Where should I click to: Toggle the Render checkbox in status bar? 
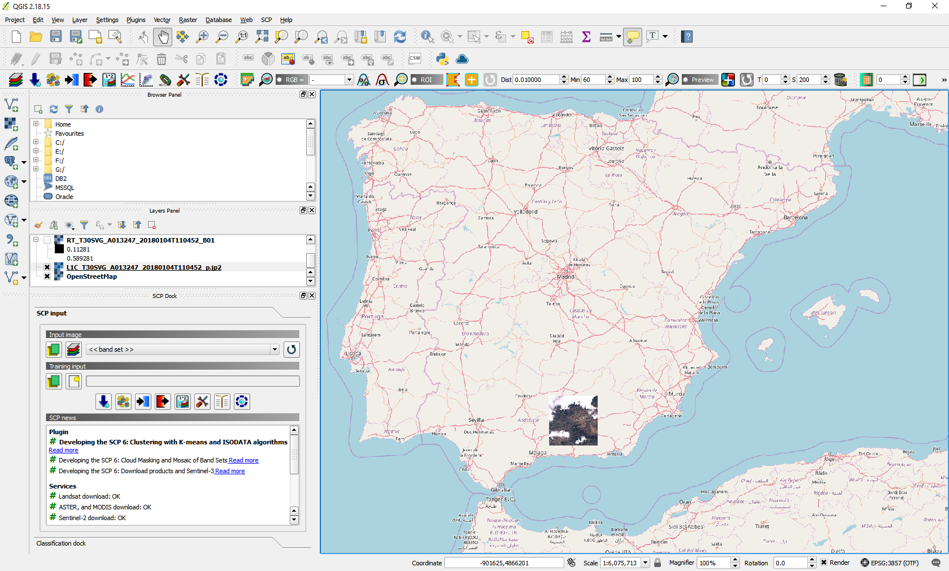(824, 563)
